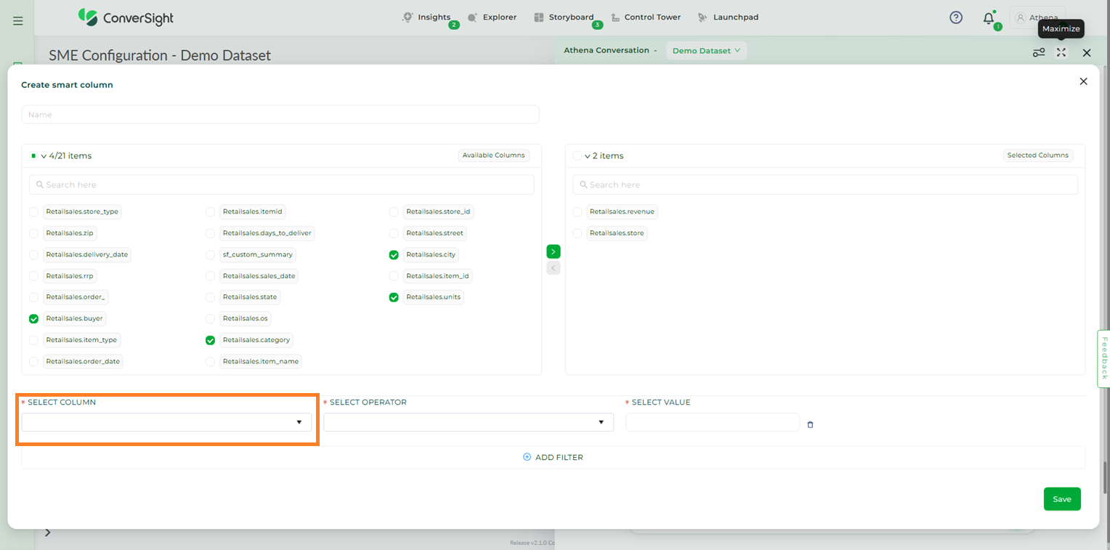Delete filter using the trash icon
1110x550 pixels.
click(810, 424)
